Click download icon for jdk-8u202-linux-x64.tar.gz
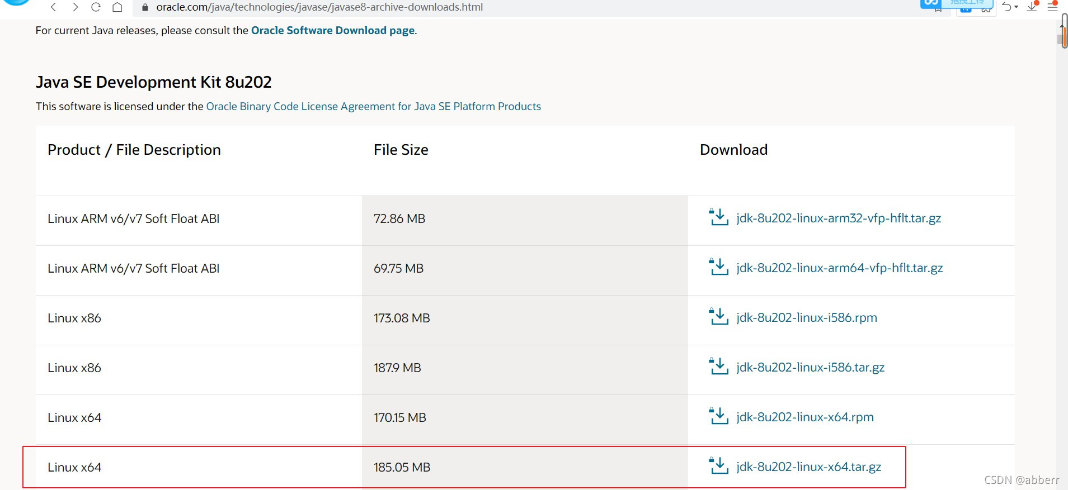The image size is (1068, 490). (718, 466)
